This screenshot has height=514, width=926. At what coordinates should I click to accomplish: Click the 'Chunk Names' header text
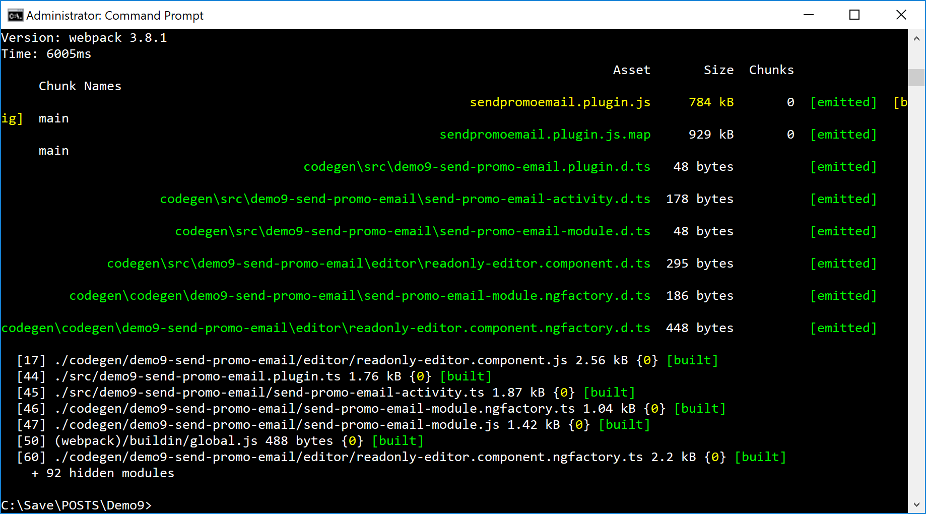click(80, 86)
